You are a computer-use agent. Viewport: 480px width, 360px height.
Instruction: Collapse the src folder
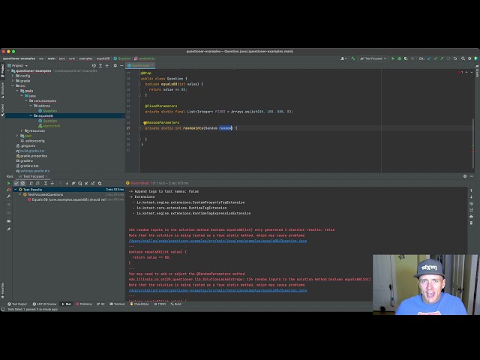click(13, 85)
